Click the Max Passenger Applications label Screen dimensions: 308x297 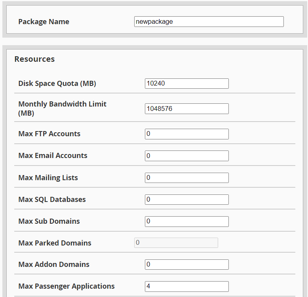[x=66, y=286]
